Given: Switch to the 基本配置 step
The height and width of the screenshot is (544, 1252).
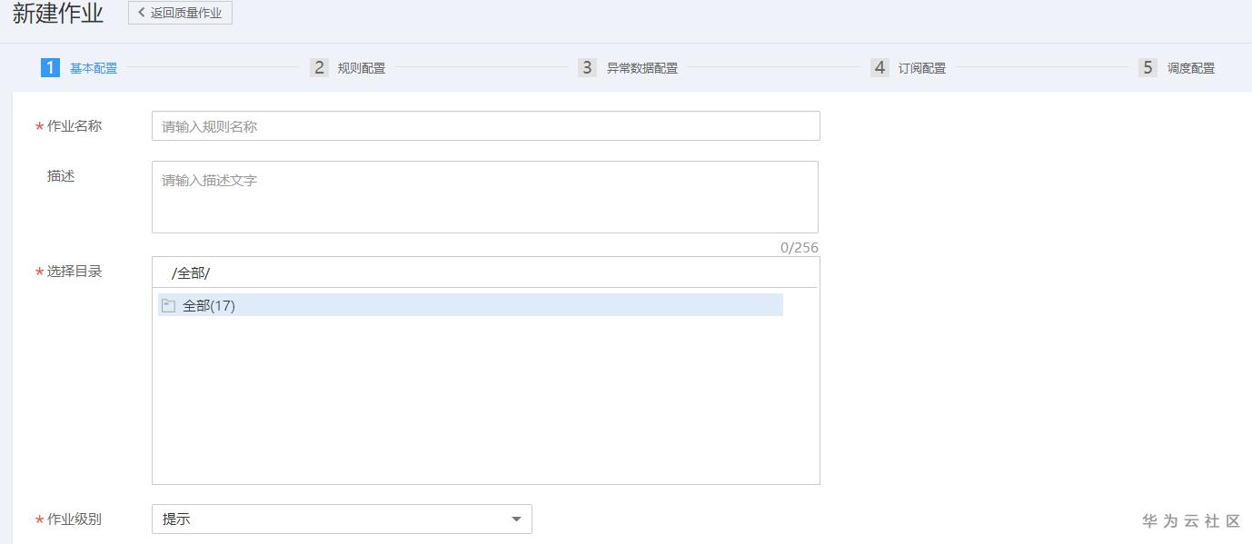Looking at the screenshot, I should click(94, 68).
